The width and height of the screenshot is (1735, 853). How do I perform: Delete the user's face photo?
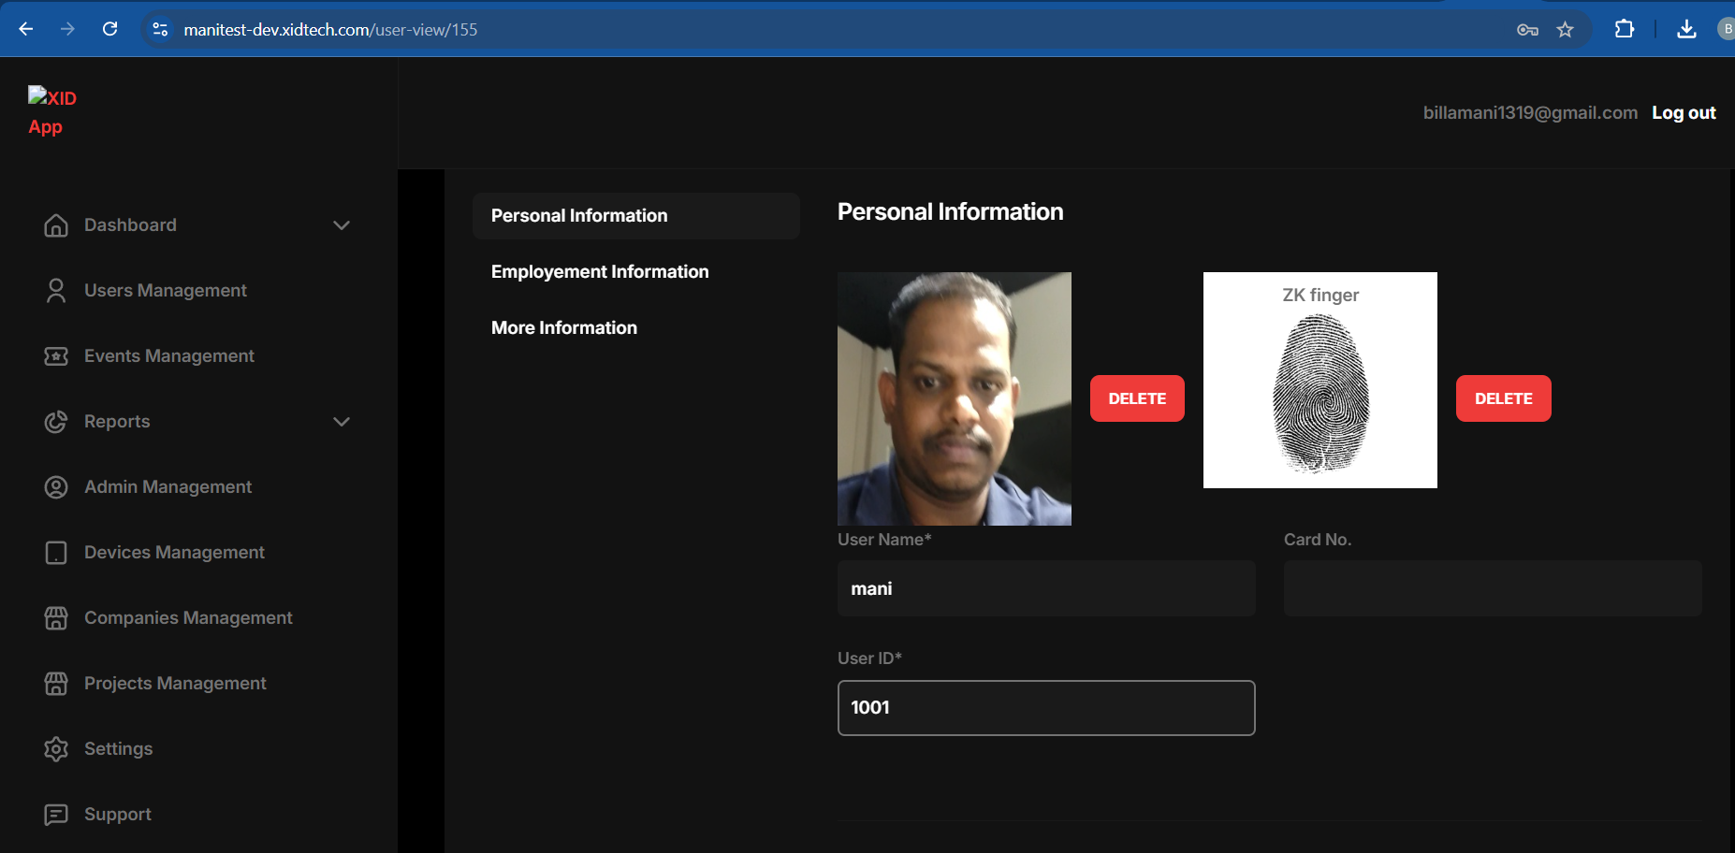click(1137, 398)
